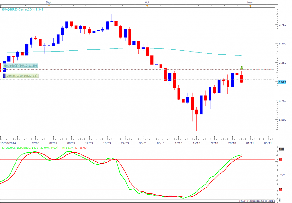Image resolution: width=292 pixels, height=203 pixels.
Task: Click the 9.250 price axis label
Action: point(282,63)
